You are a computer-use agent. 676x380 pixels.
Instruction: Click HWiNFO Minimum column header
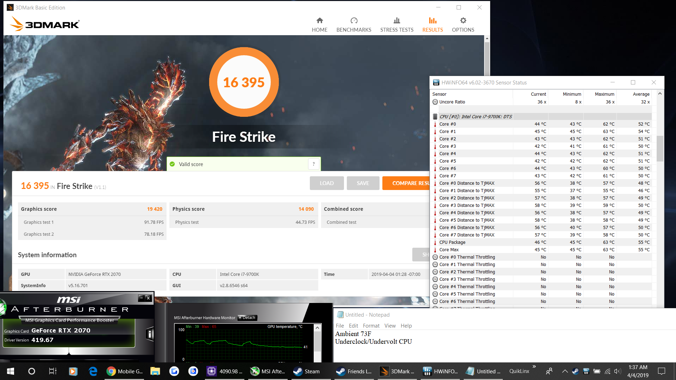(566, 94)
